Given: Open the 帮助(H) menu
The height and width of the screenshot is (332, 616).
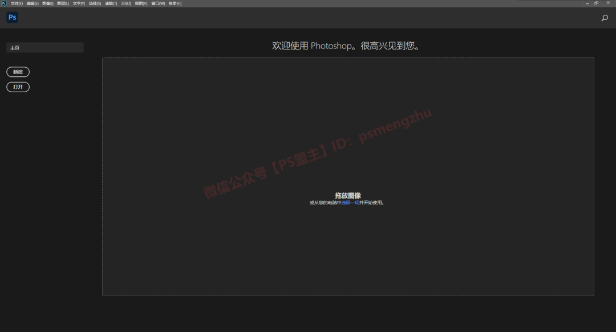Looking at the screenshot, I should [175, 3].
